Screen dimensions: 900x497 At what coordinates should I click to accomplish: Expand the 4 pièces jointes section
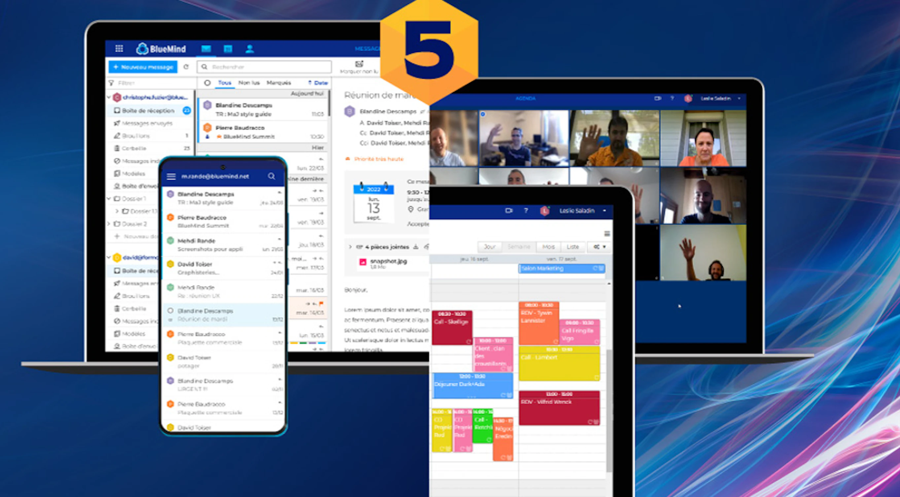(x=350, y=247)
